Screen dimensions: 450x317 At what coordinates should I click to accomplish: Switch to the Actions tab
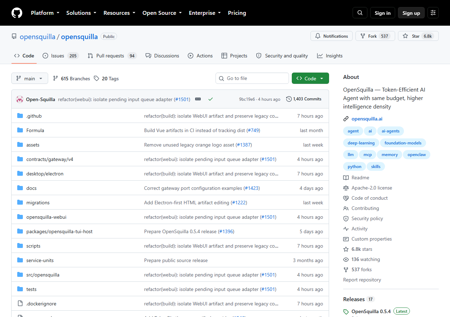pyautogui.click(x=200, y=56)
